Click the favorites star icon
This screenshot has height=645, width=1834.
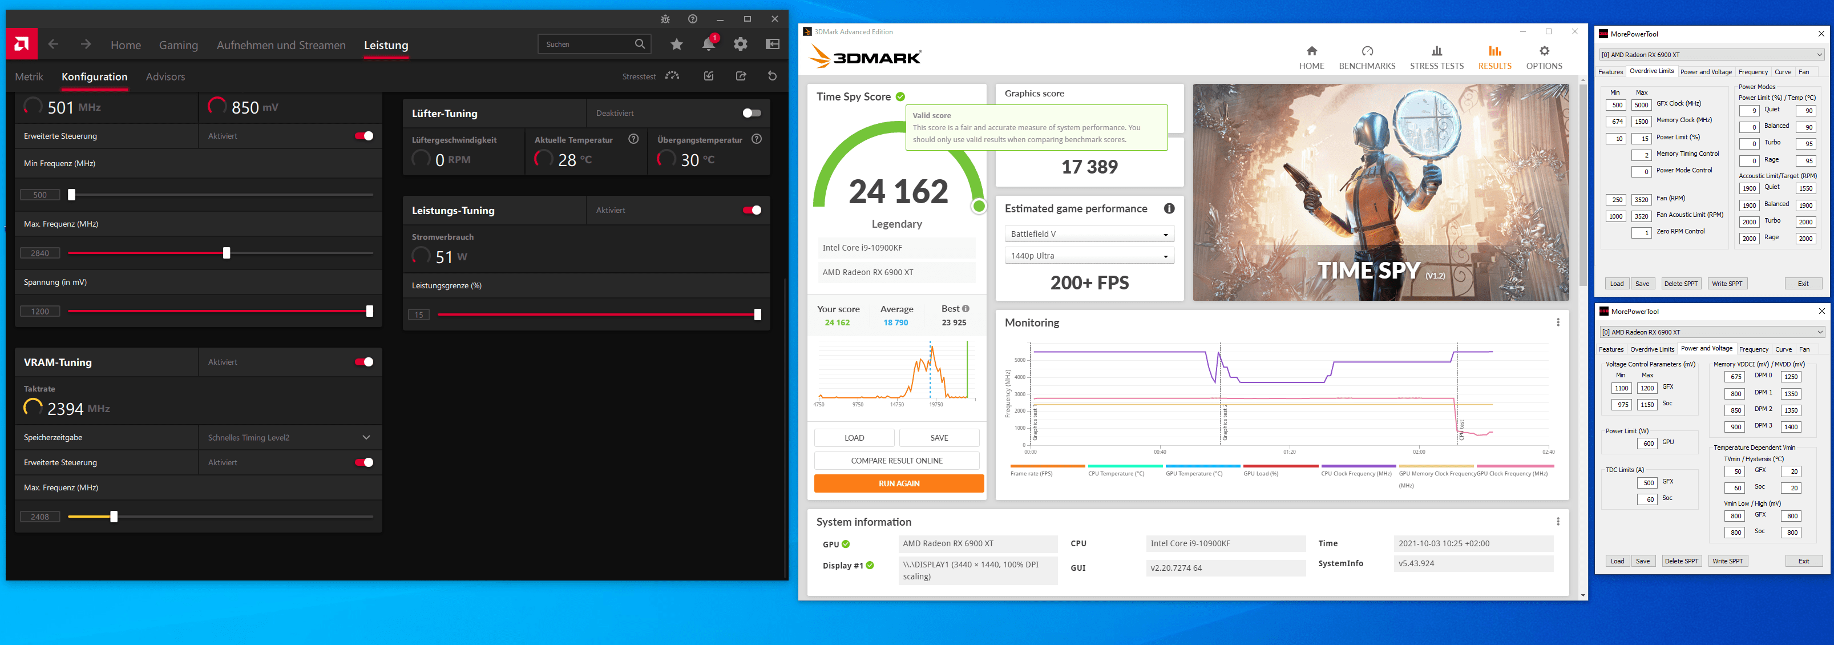(676, 44)
